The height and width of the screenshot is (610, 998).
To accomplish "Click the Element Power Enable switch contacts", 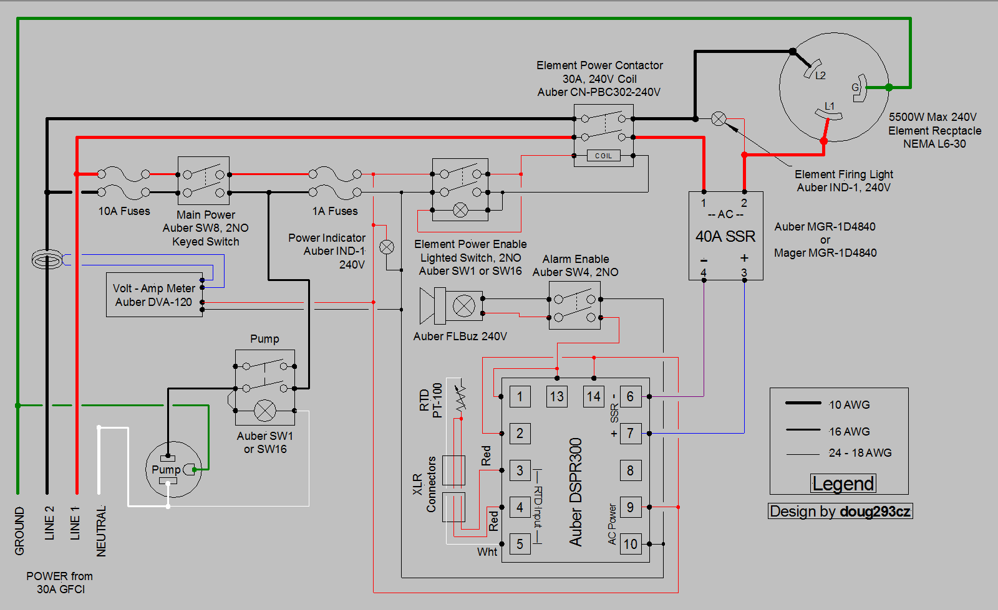I will tap(460, 183).
